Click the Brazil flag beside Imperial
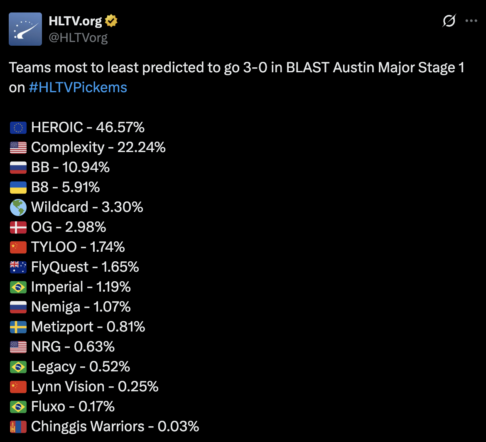The image size is (486, 442). click(18, 287)
